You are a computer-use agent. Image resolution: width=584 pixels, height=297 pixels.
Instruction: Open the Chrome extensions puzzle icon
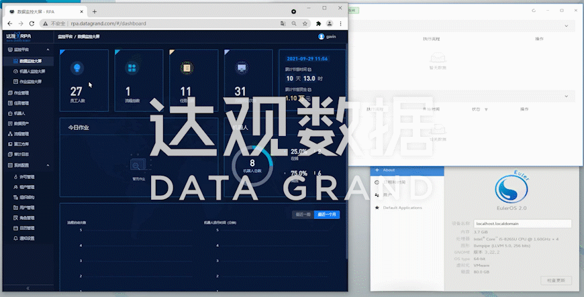pyautogui.click(x=318, y=23)
